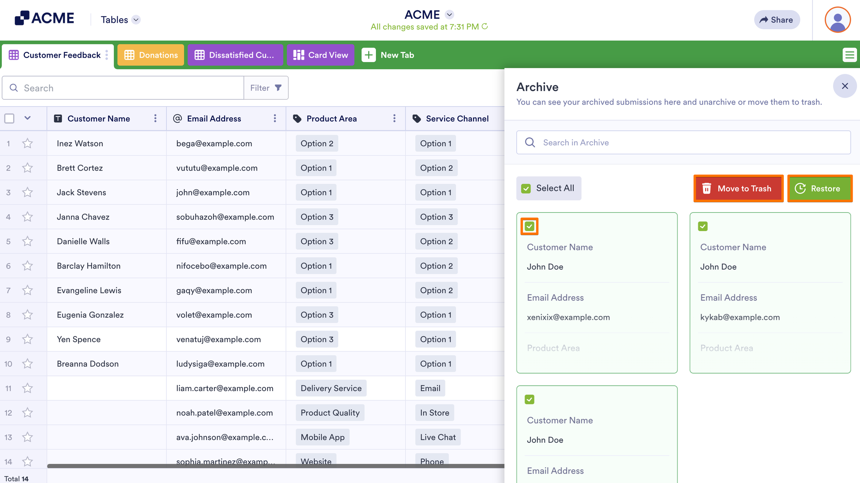Click the horizontal table scrollbar
The height and width of the screenshot is (483, 860).
tap(275, 466)
